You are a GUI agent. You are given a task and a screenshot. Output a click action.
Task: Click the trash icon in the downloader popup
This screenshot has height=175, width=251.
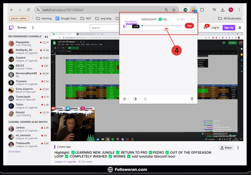pos(192,99)
